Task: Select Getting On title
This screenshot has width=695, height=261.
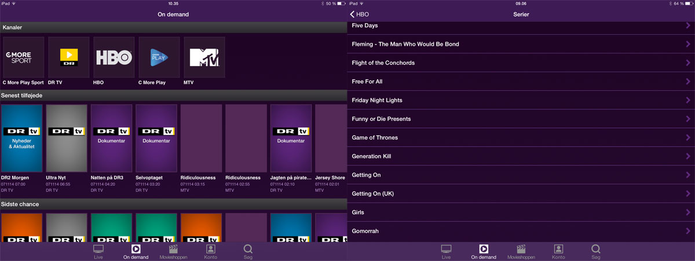Action: pyautogui.click(x=366, y=175)
